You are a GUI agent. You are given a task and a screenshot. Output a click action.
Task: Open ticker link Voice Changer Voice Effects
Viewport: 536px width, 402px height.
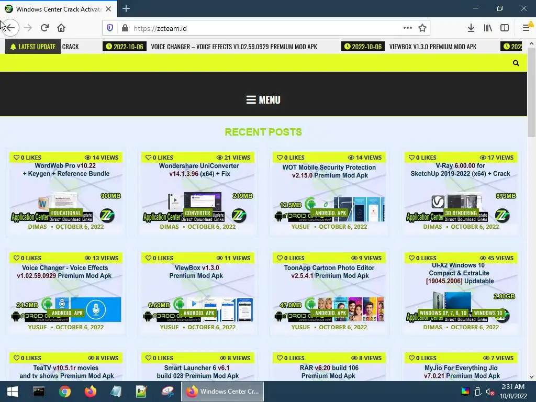(234, 47)
